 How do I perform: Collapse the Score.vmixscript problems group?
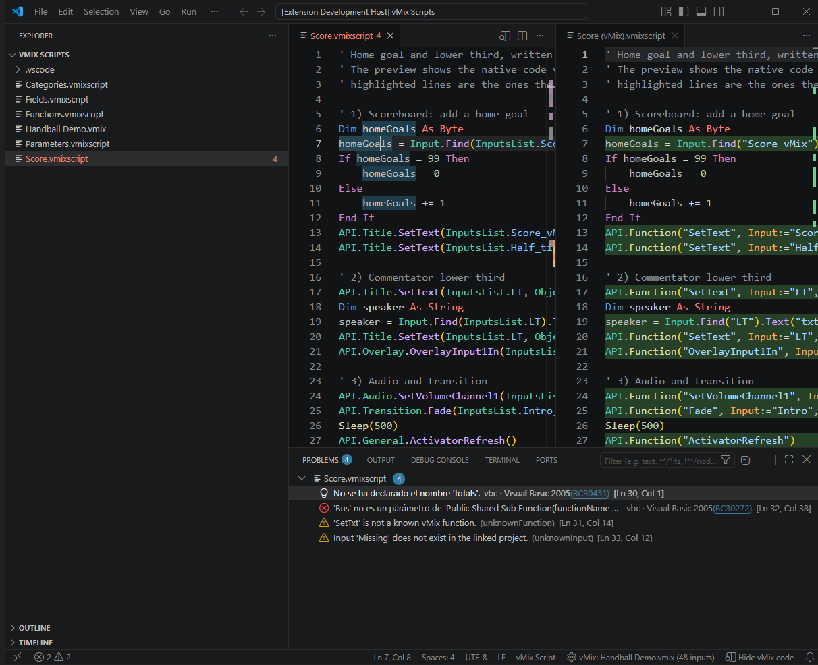pos(302,478)
